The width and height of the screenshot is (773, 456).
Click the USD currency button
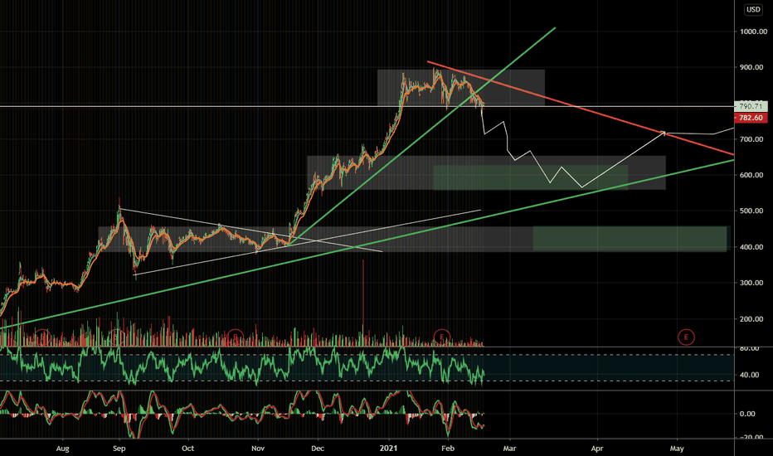pos(753,9)
